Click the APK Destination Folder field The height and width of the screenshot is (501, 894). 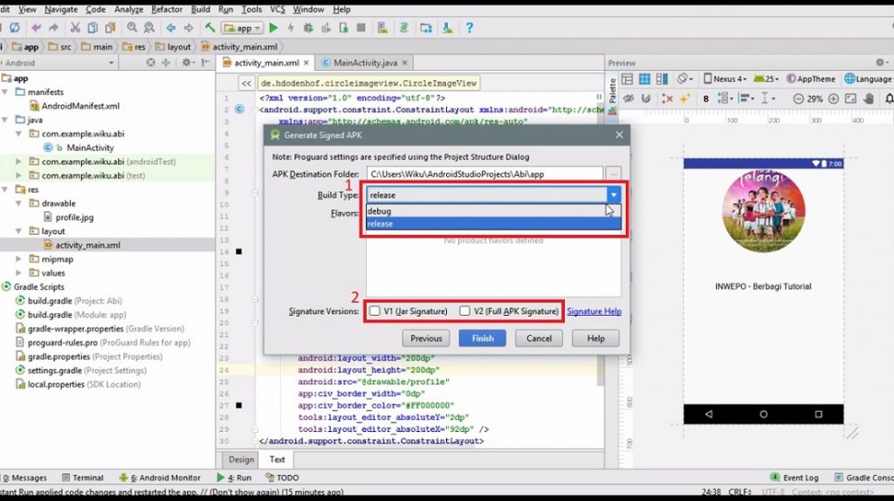pyautogui.click(x=484, y=175)
